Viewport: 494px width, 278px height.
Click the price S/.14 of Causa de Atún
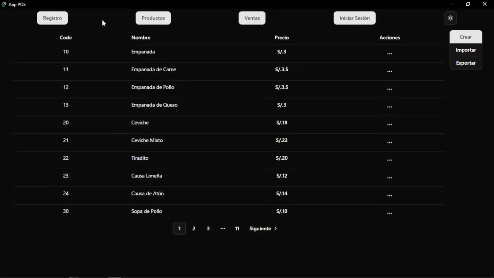[282, 194]
